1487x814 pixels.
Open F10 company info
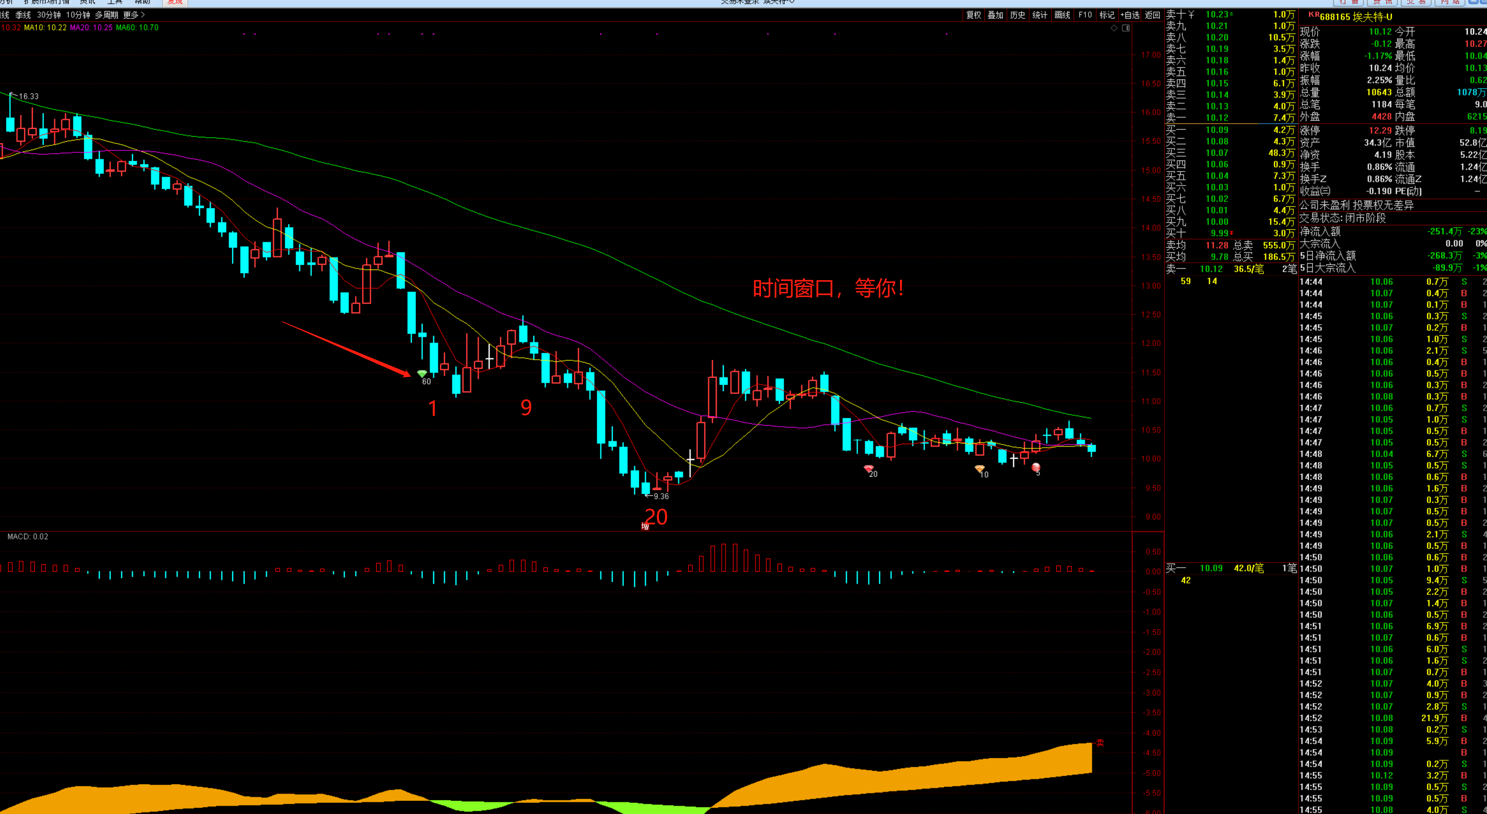click(1085, 15)
